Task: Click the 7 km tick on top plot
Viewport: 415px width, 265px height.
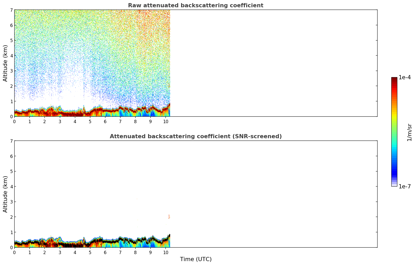Action: pos(11,10)
